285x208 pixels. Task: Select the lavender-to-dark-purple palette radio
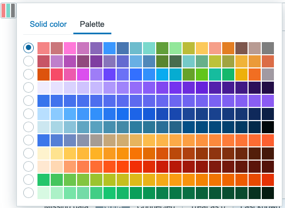click(28, 87)
